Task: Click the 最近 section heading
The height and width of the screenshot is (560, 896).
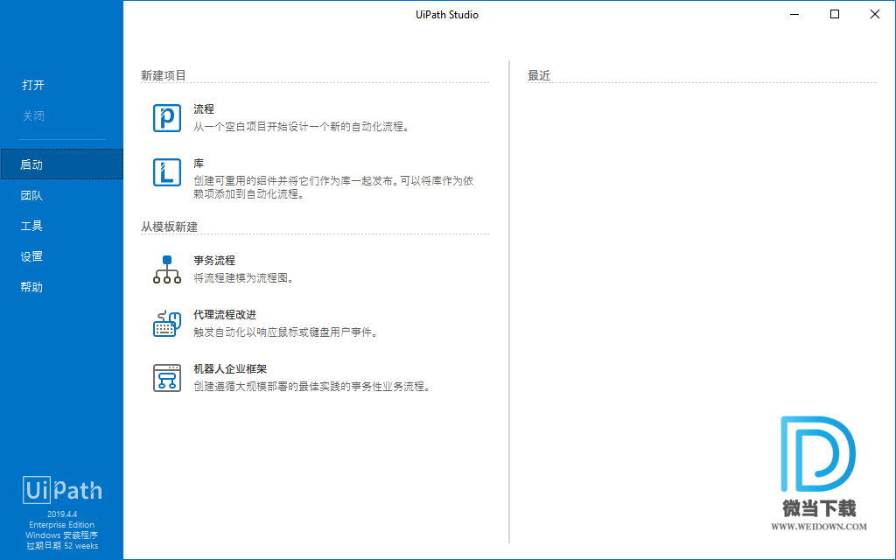Action: pos(539,75)
